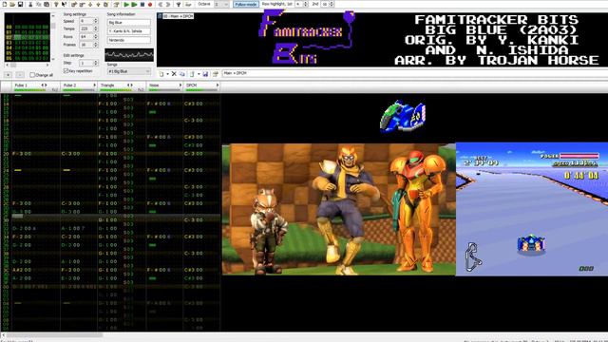Expand effect columns on DPCM channel

pos(218,85)
